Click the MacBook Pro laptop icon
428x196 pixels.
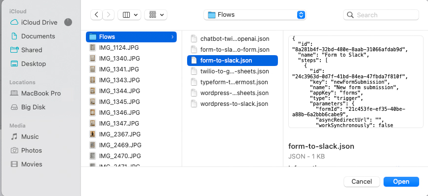[x=14, y=94]
